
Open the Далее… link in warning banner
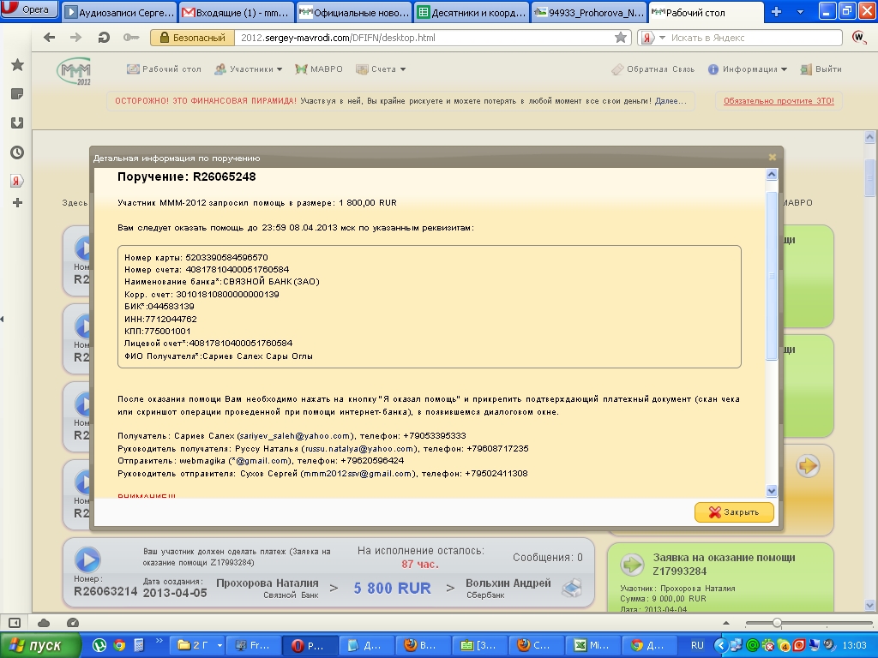click(671, 101)
